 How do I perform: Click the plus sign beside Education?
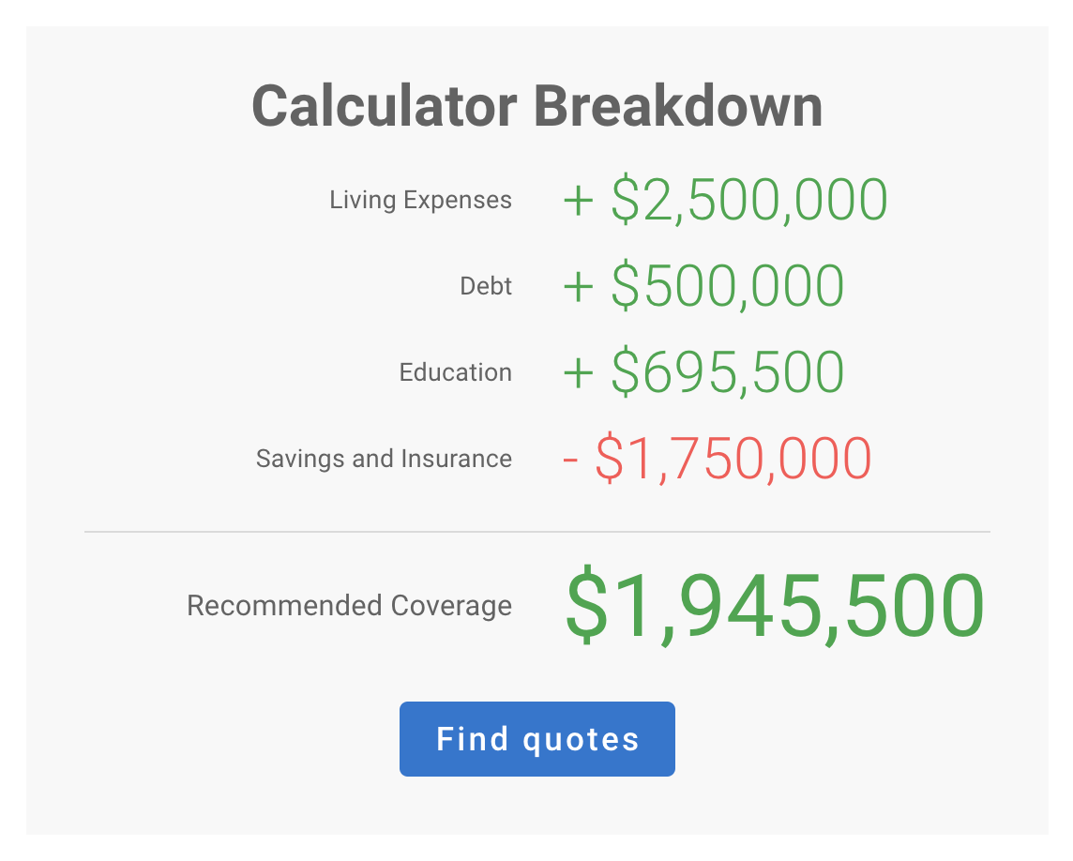[579, 374]
